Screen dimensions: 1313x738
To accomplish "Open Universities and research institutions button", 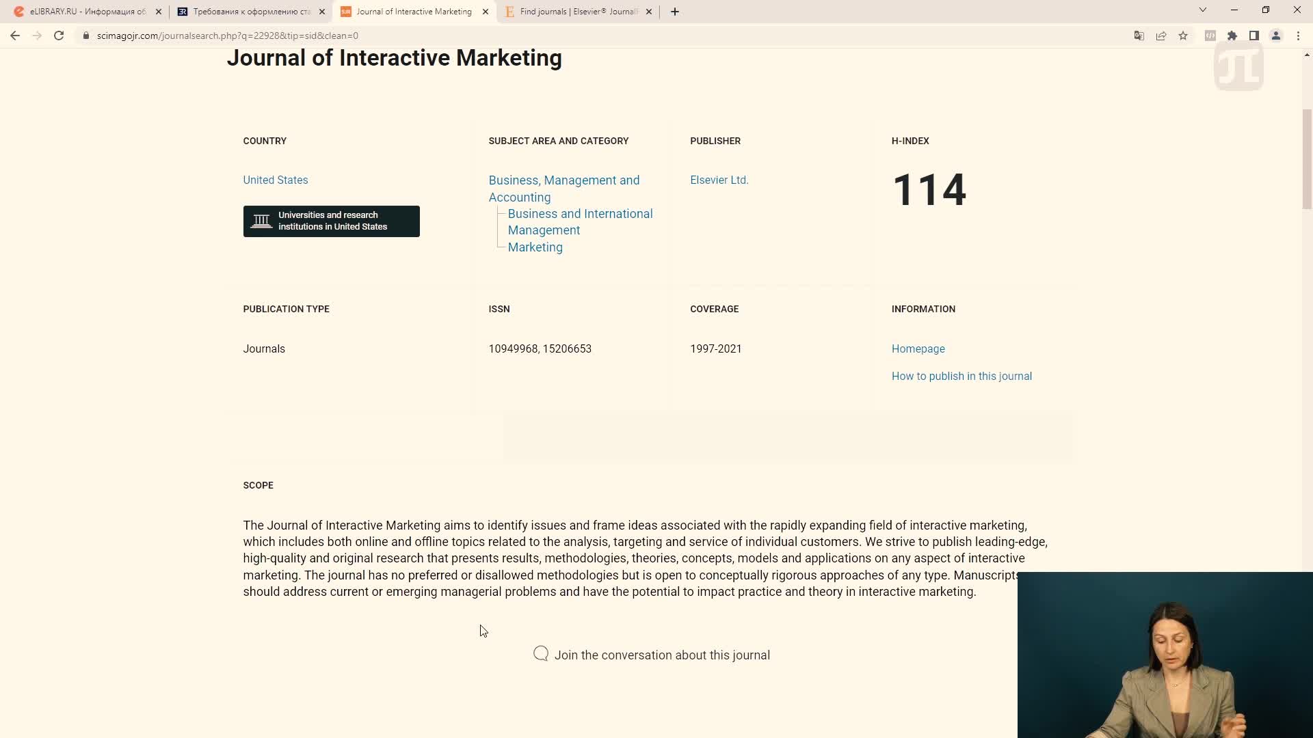I will (332, 221).
